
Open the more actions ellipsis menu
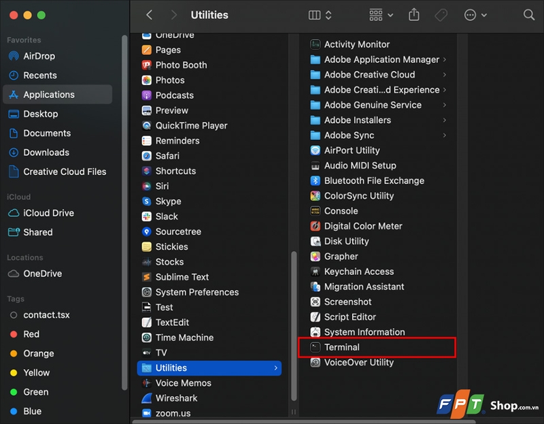[475, 15]
